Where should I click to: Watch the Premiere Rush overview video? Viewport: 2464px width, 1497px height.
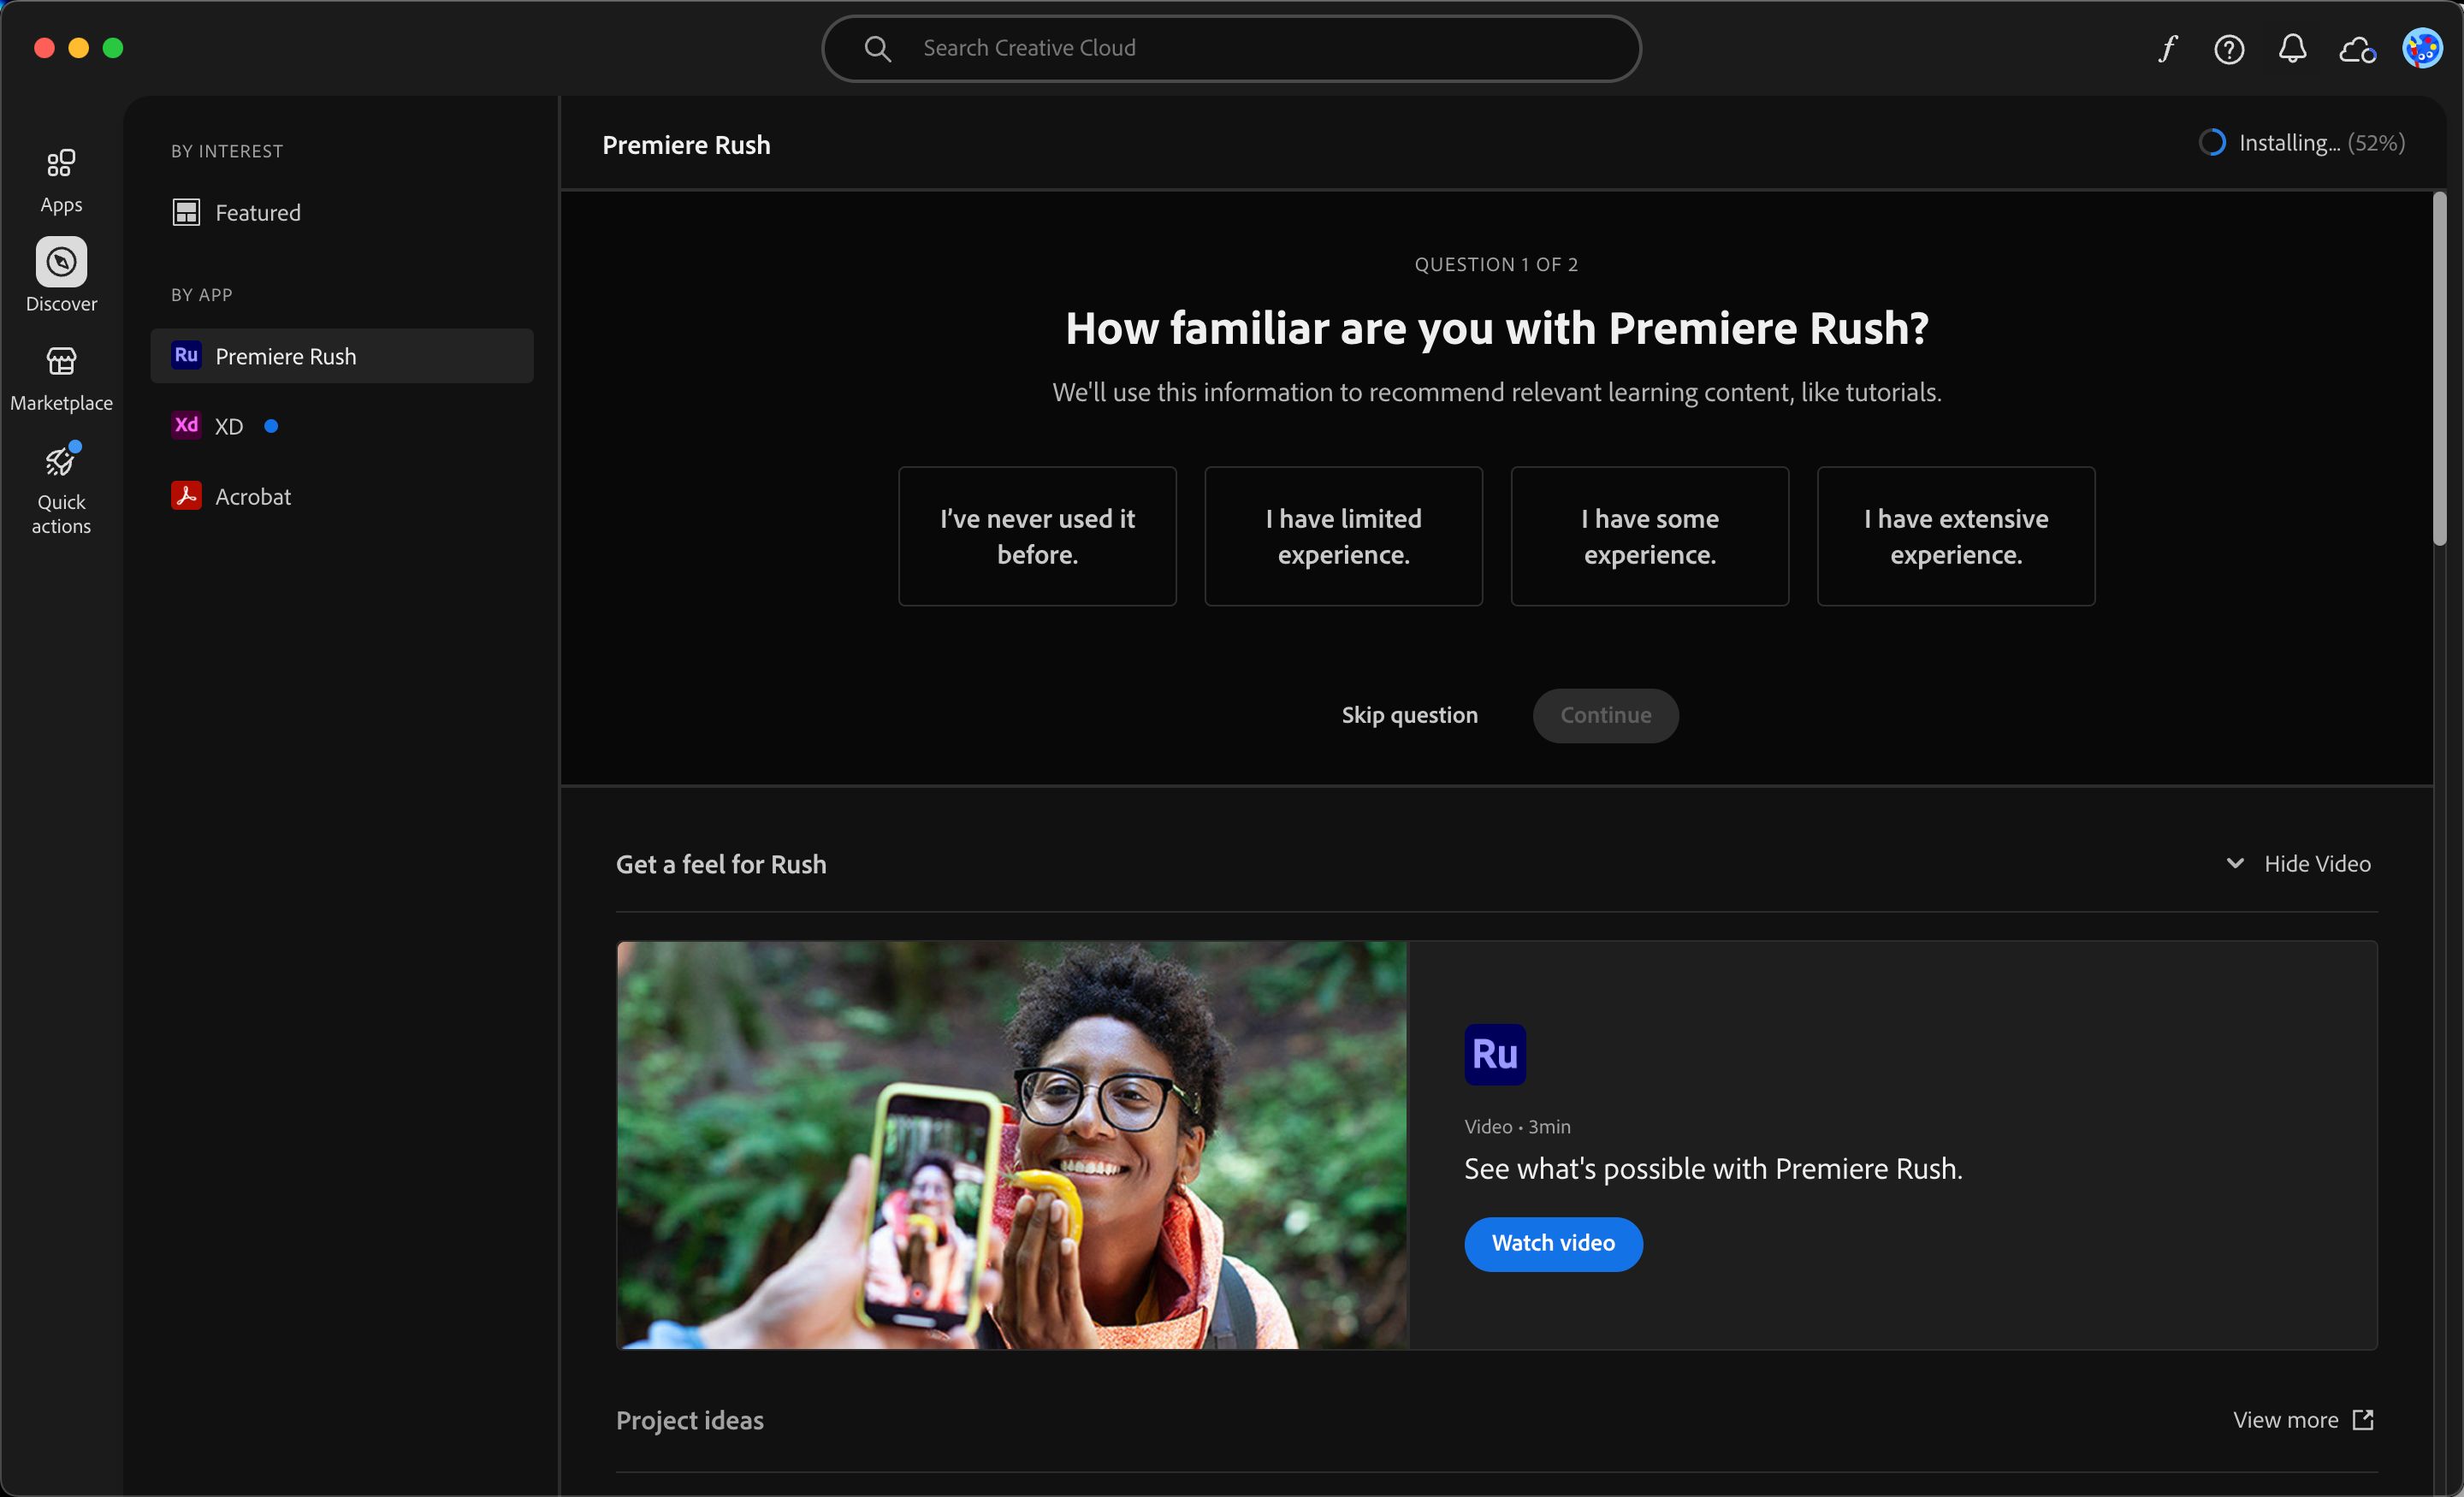pos(1552,1244)
